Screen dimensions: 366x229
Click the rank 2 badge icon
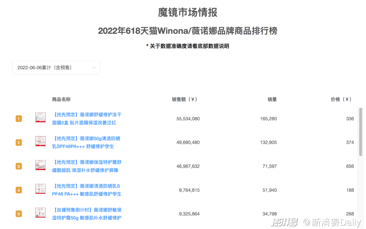point(19,142)
